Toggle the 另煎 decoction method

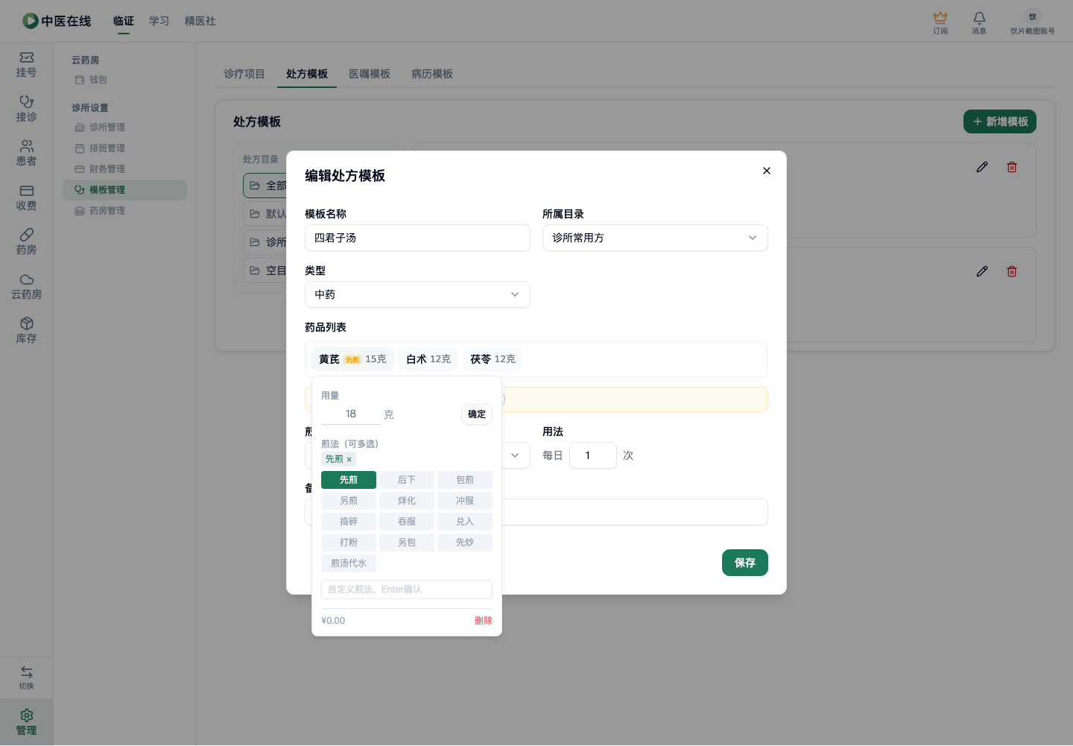[x=349, y=501]
